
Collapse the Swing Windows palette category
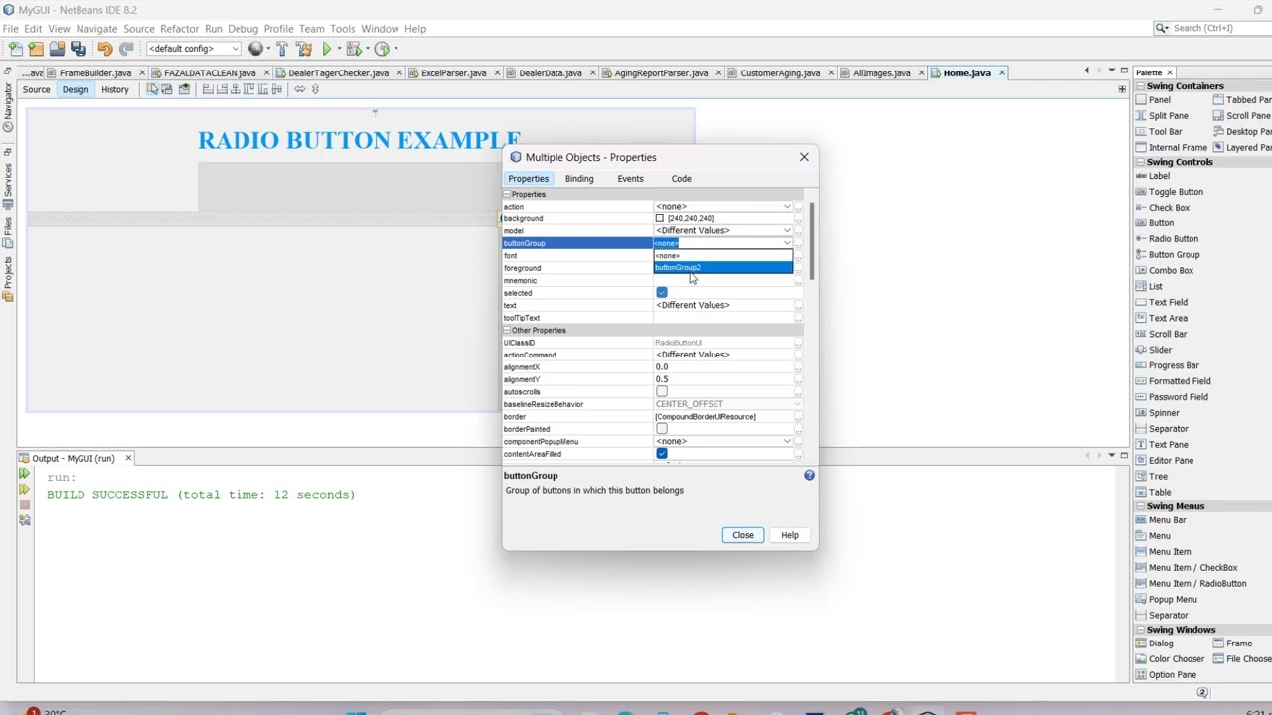(1141, 630)
